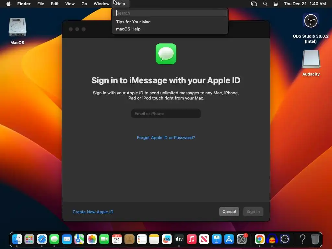This screenshot has height=249, width=332.
Task: Launch Maps from the dock
Action: 79,239
